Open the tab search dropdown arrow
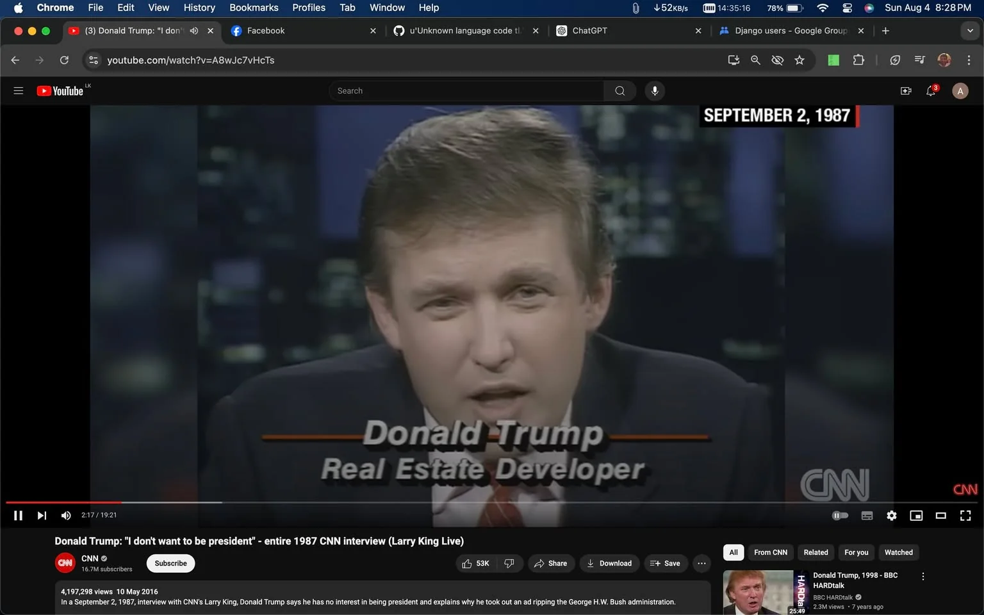The height and width of the screenshot is (615, 984). (970, 31)
